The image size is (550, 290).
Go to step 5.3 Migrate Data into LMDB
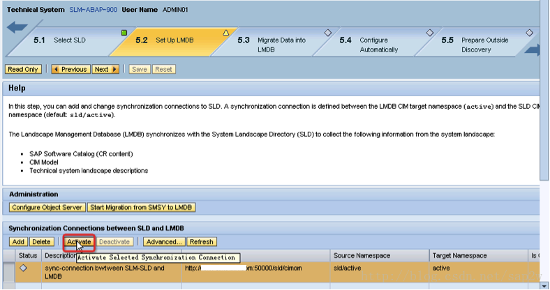coord(281,45)
